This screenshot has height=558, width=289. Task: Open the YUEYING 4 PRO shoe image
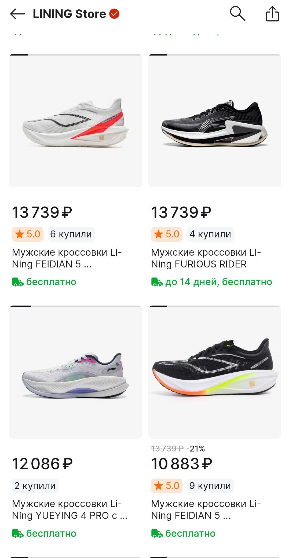(75, 372)
